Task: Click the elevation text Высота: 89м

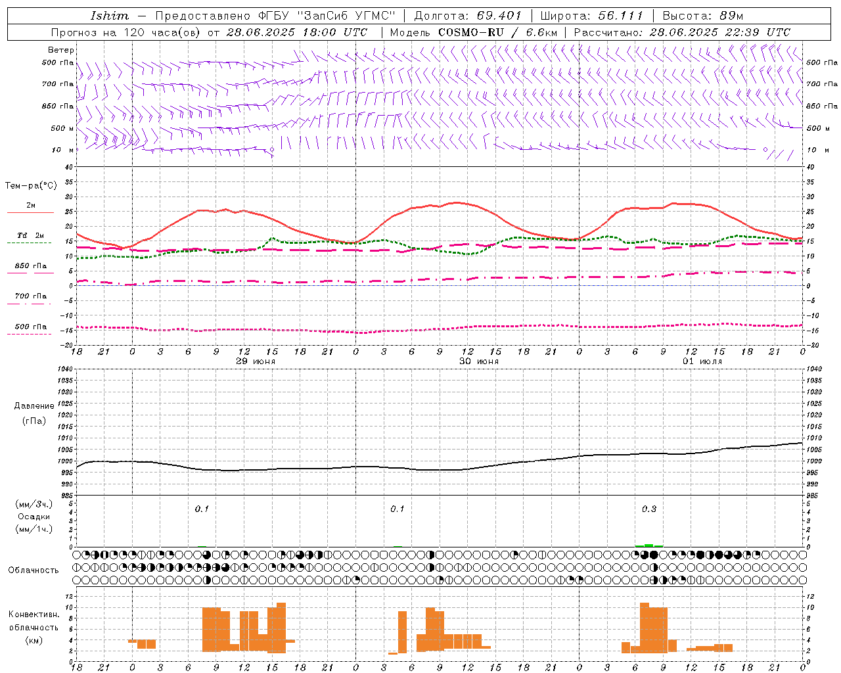Action: pyautogui.click(x=702, y=16)
